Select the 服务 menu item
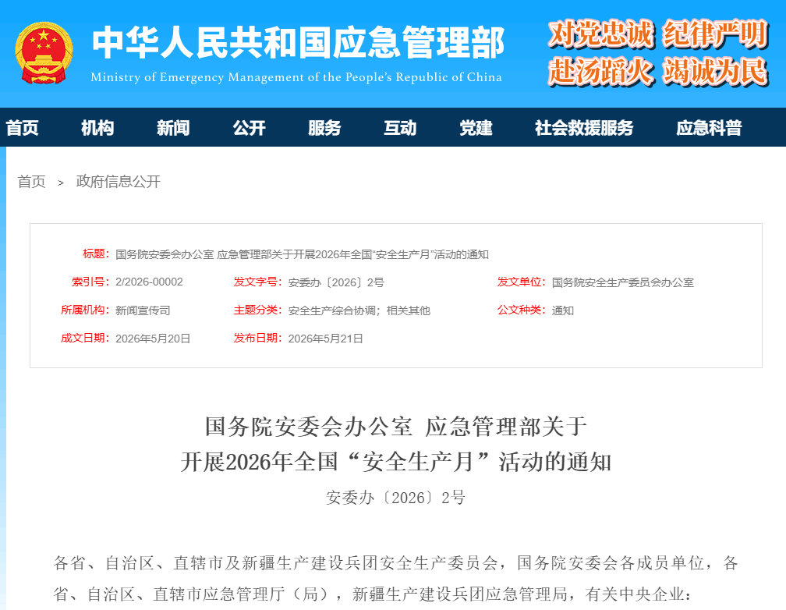 pos(325,128)
